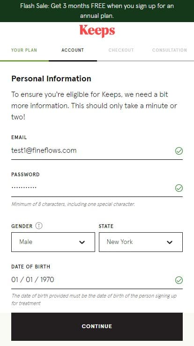Click the Flash Sale promo banner
This screenshot has width=194, height=346.
coord(97,11)
